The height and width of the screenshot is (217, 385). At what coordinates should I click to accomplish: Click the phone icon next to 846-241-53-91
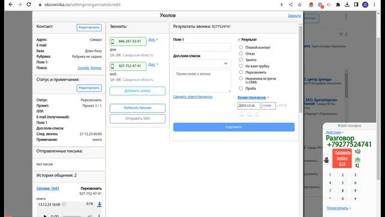[112, 42]
